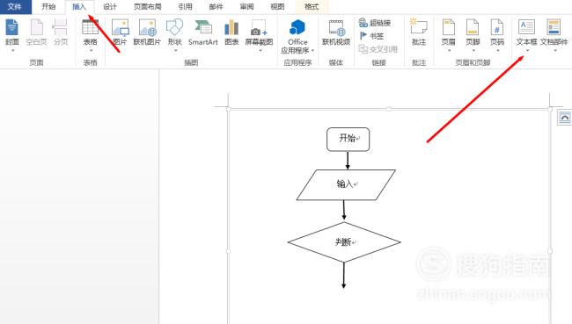This screenshot has height=324, width=572.
Task: Switch to the Format (格式) tab
Action: pos(312,6)
